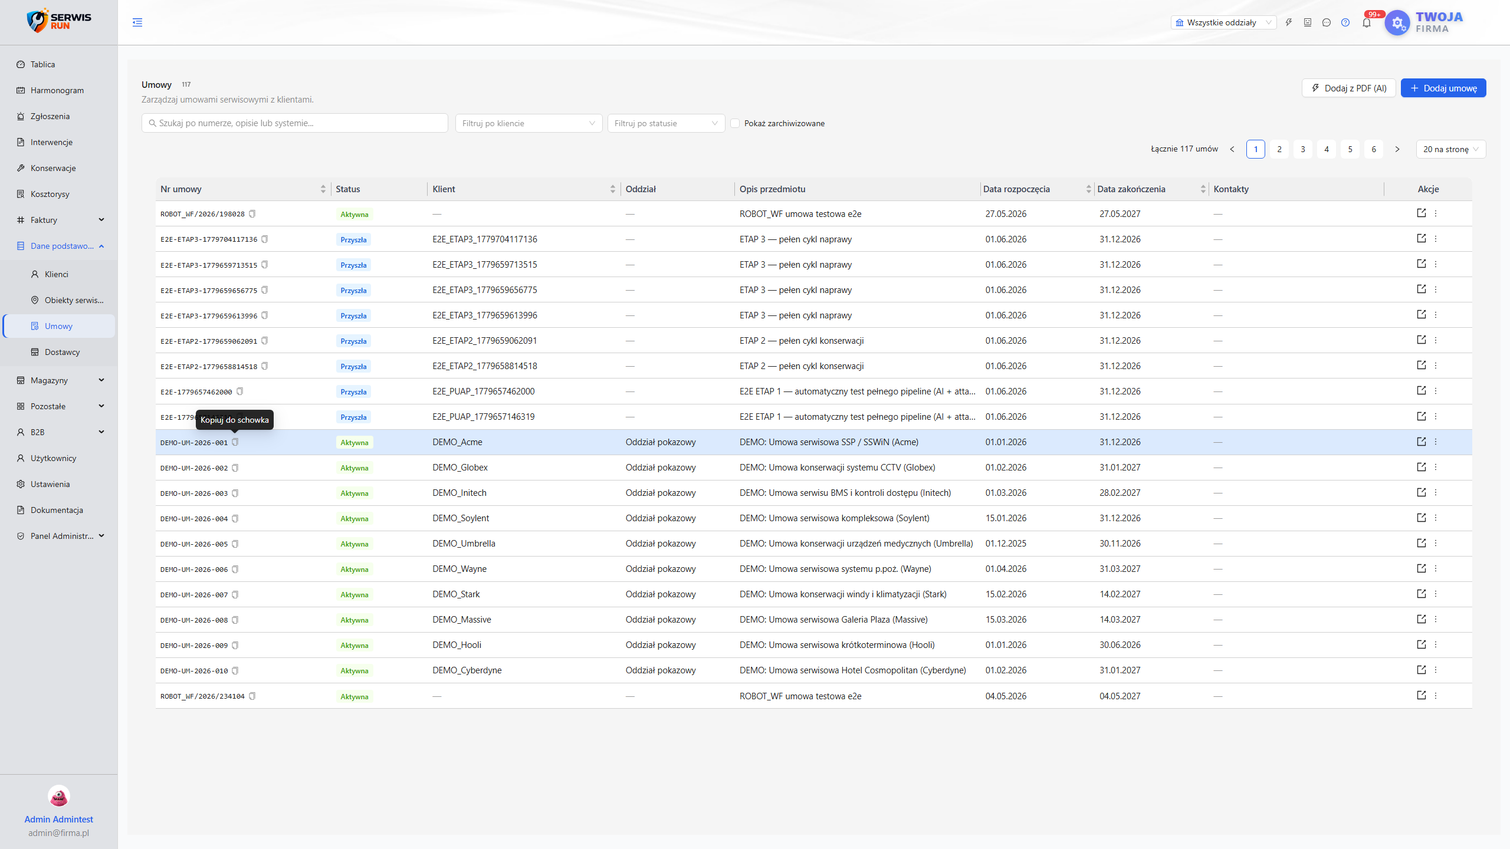The width and height of the screenshot is (1510, 849).
Task: Toggle Pokaż zarchiwizowane checkbox
Action: [x=735, y=123]
